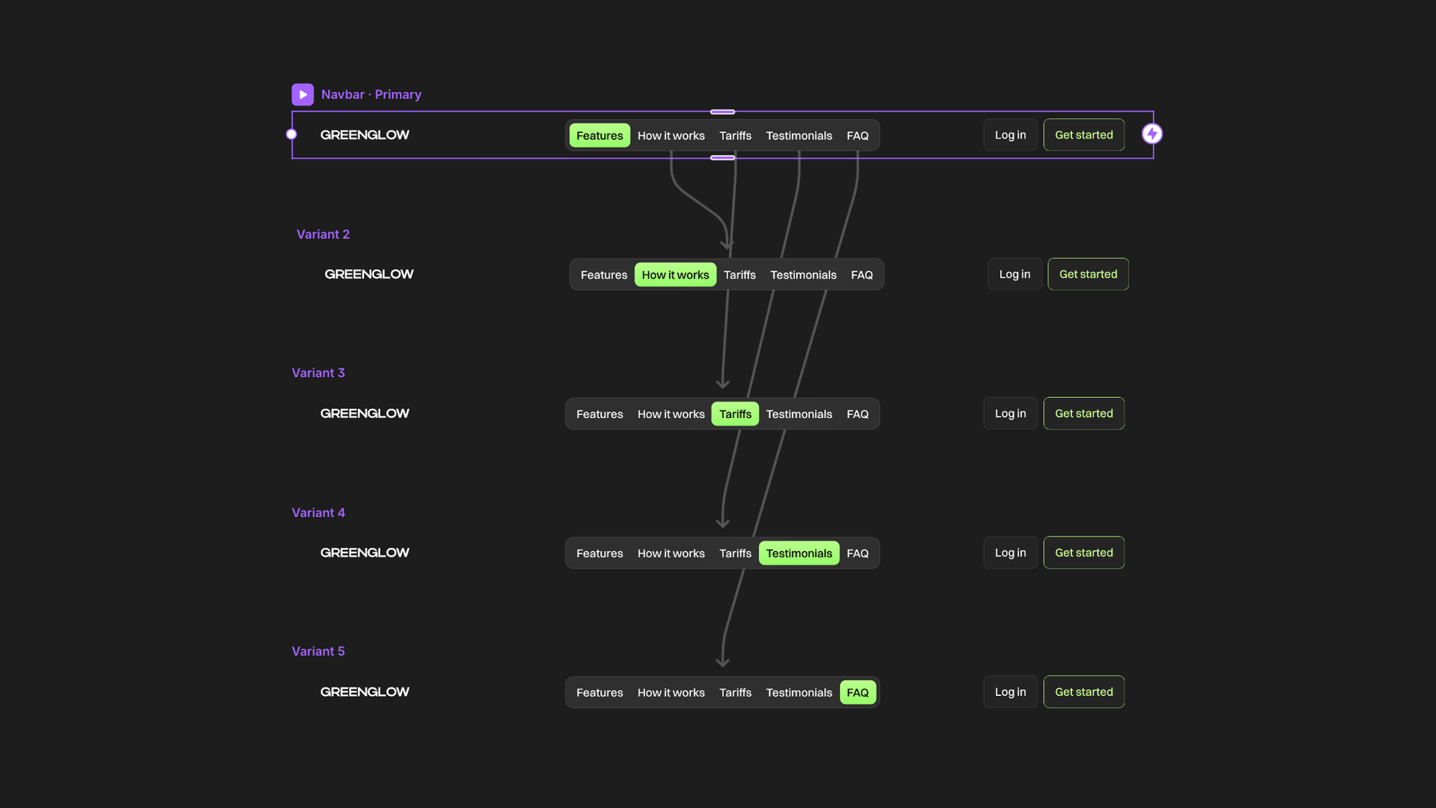The width and height of the screenshot is (1436, 808).
Task: Select the Features tab in the primary navbar
Action: 599,136
